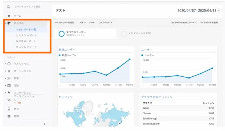This screenshot has height=131, width=225.
Task: Select カスタム レポート in sidebar
Action: tap(26, 35)
